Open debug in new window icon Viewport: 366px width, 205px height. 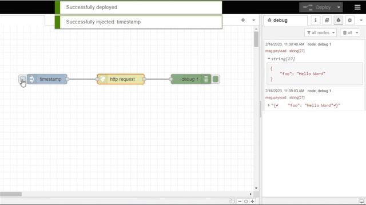tap(361, 201)
